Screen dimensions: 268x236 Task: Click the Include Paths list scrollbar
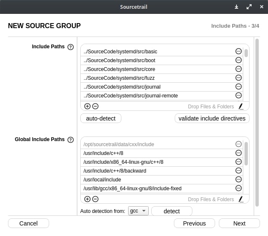[x=246, y=53]
